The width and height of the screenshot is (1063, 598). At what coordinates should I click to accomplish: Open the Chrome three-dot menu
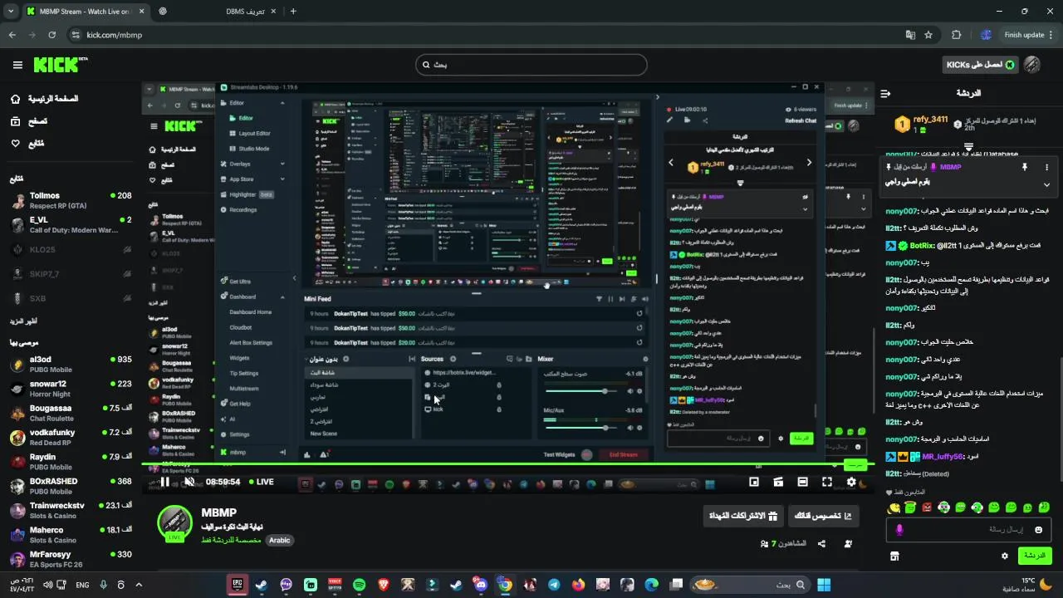coord(1050,35)
